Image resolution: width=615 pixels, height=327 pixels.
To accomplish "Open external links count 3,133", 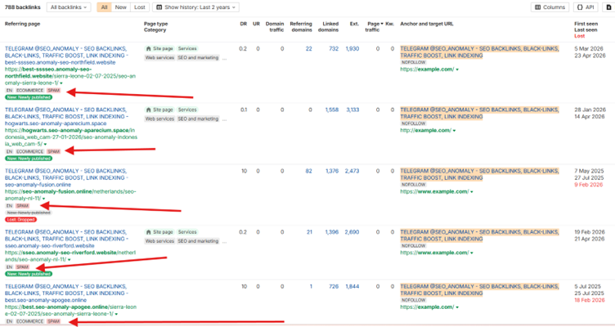I will pos(352,110).
